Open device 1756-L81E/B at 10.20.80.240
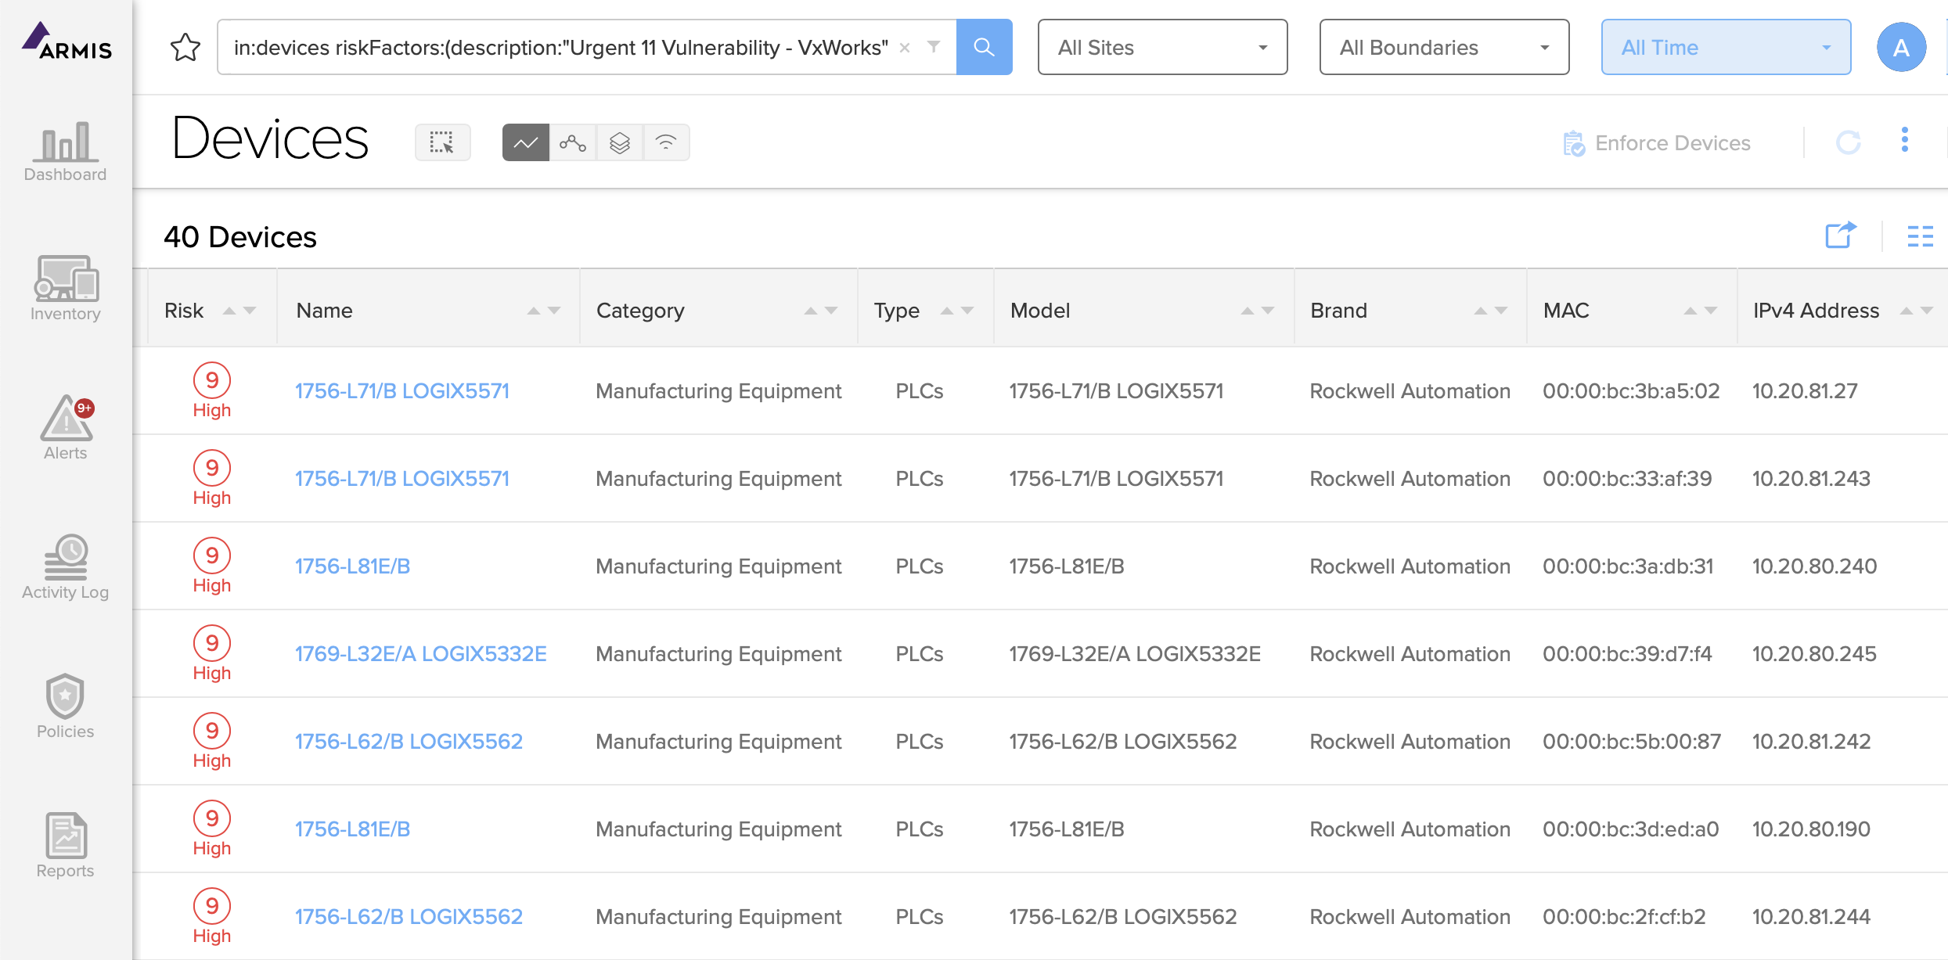Image resolution: width=1948 pixels, height=960 pixels. pos(352,566)
